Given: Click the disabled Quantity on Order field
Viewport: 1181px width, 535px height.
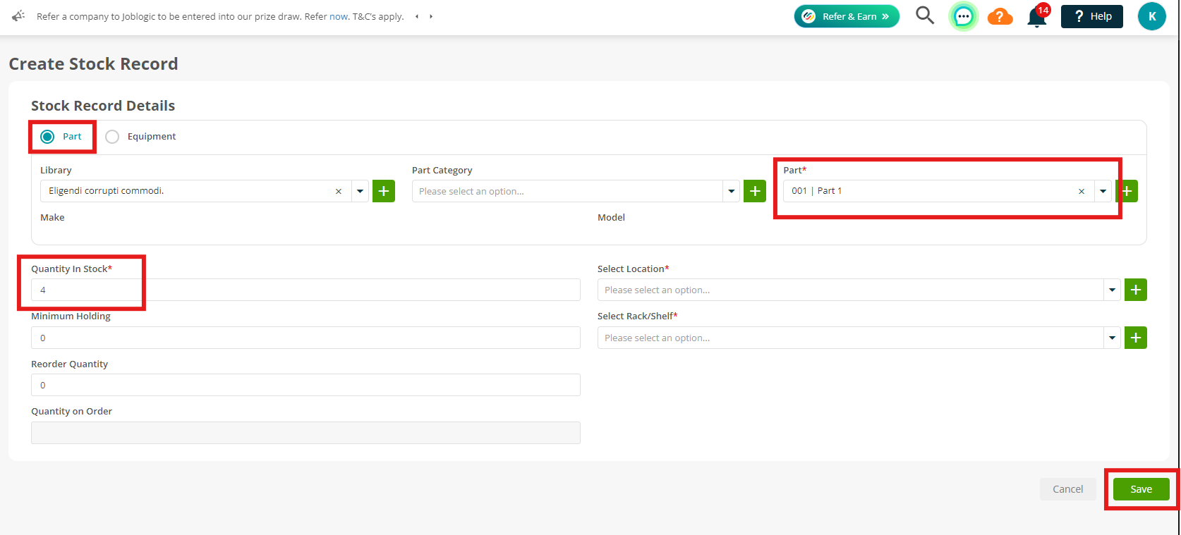Looking at the screenshot, I should 305,433.
